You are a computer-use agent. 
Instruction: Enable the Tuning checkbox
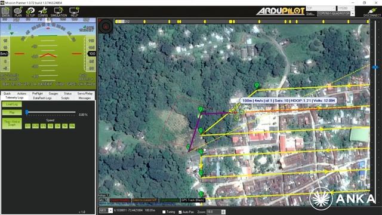click(164, 212)
